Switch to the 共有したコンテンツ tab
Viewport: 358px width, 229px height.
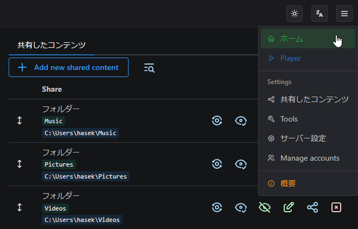coord(52,45)
